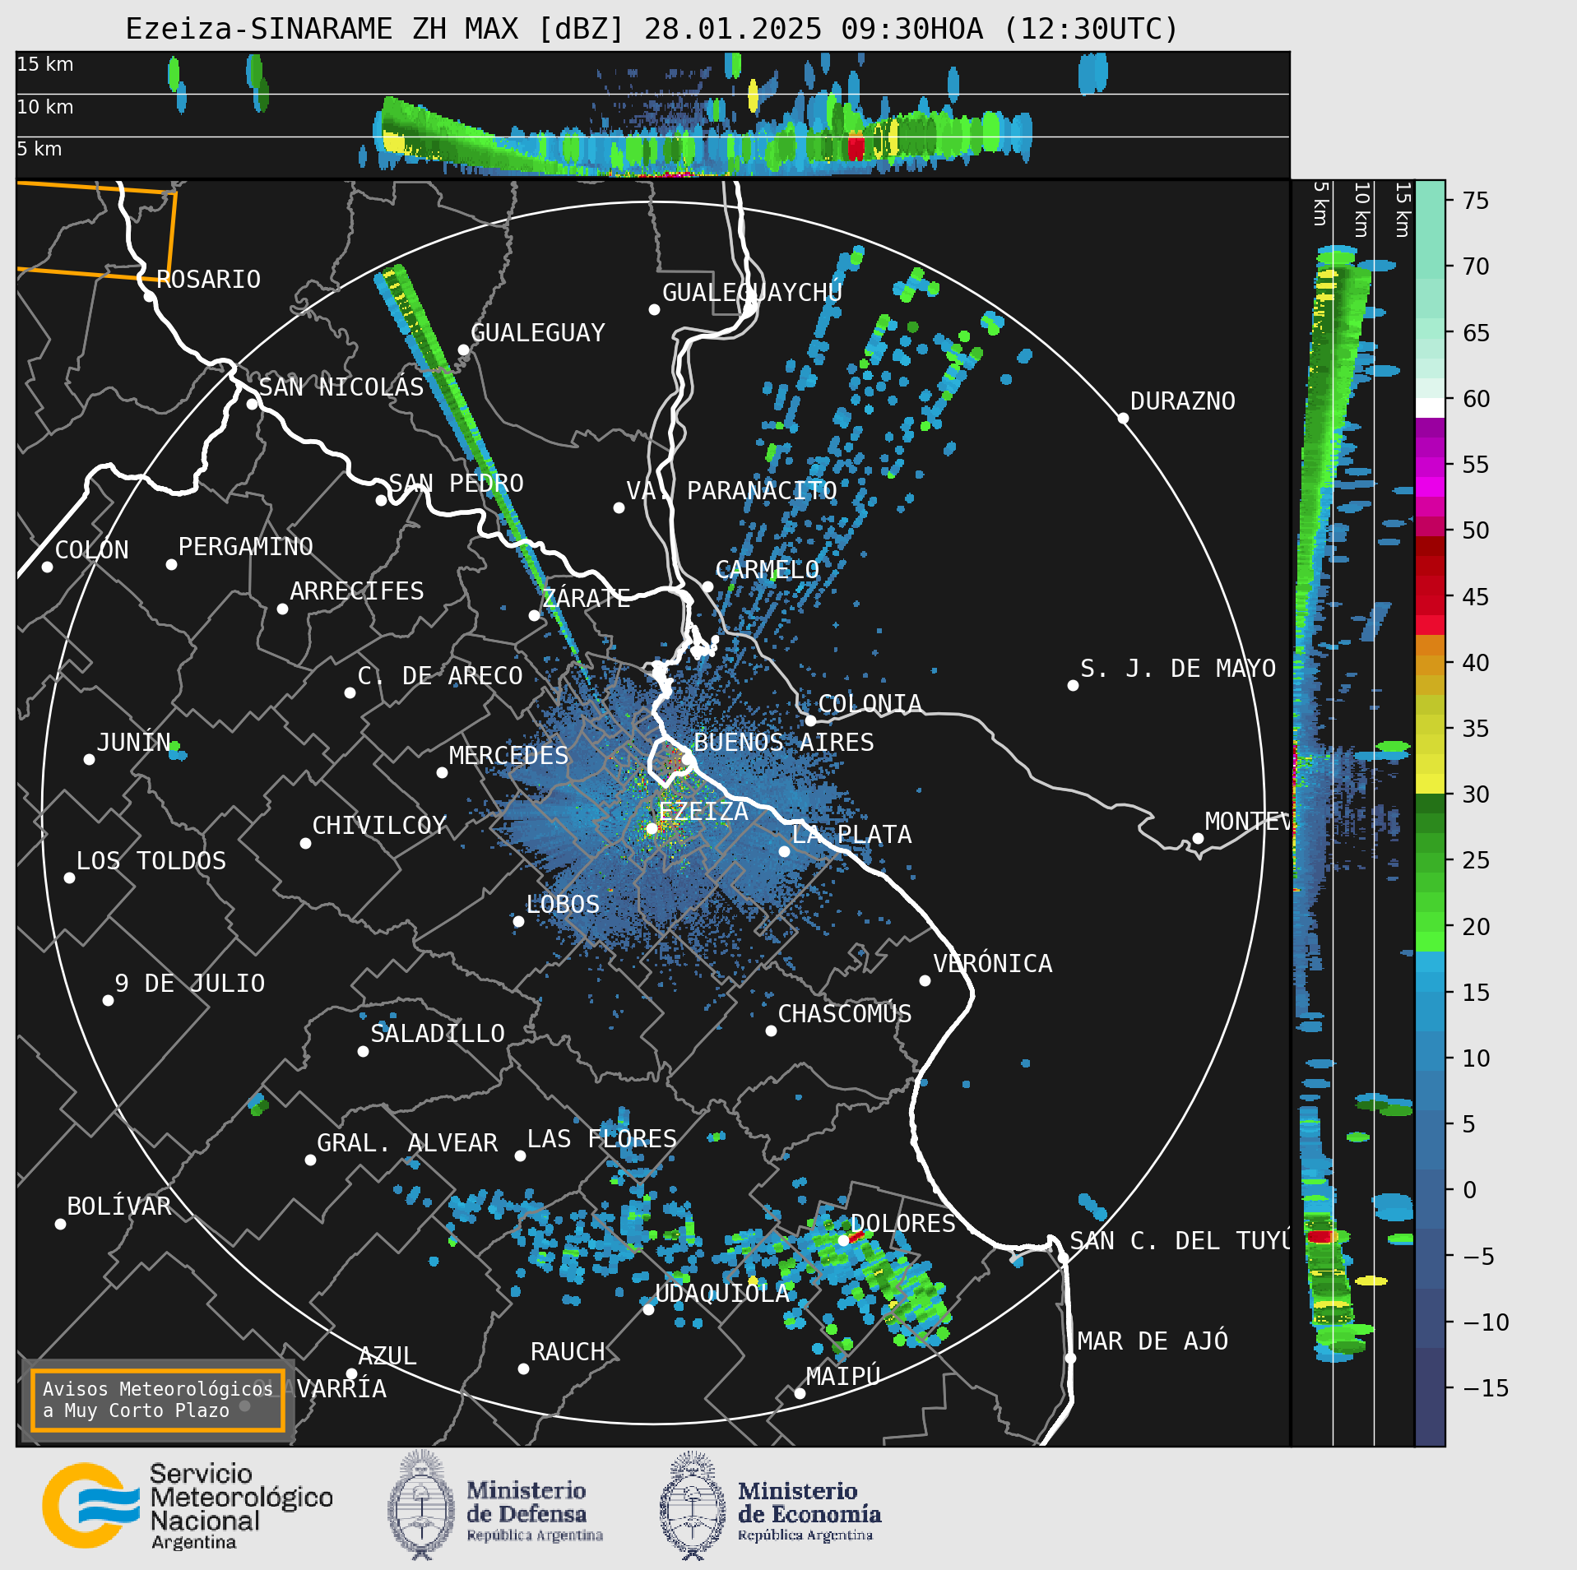Screen dimensions: 1577x1570
Task: Click the red echo core in the top cross-section
Action: tap(856, 148)
